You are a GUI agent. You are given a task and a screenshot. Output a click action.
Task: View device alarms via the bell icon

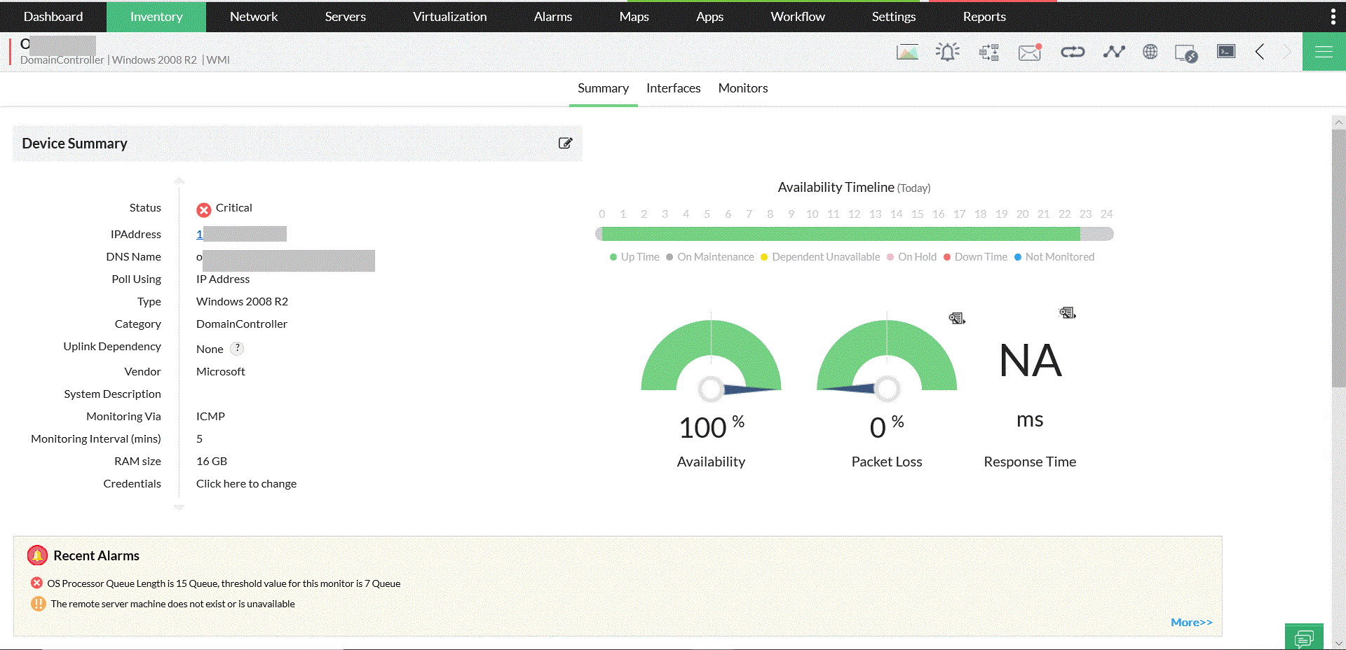[x=947, y=51]
